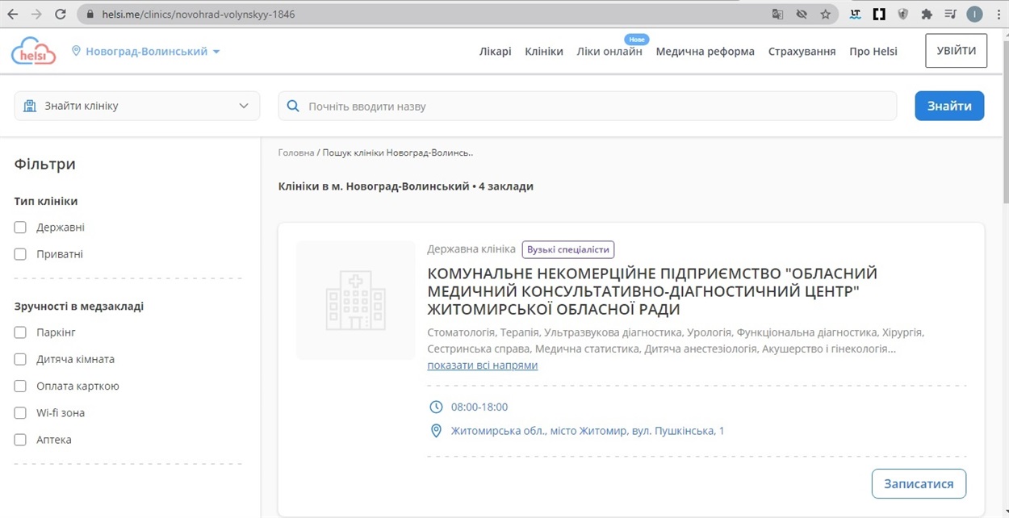Go to Медична реформа menu item

(705, 52)
